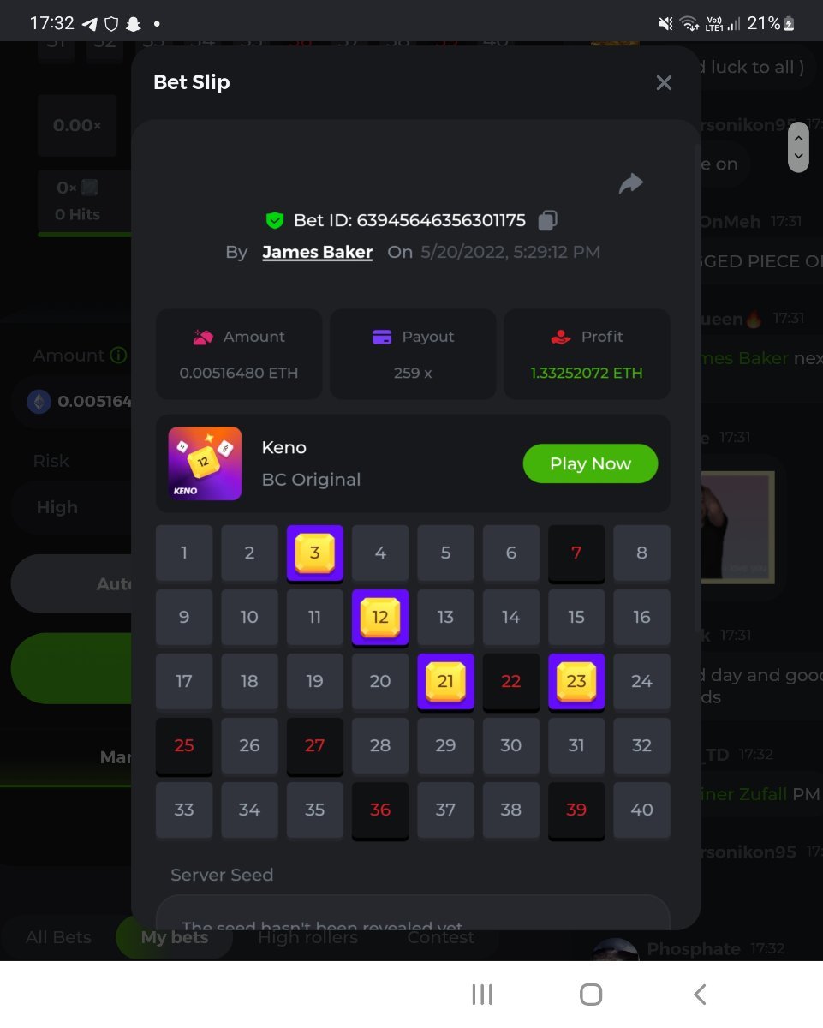Open James Baker's profile link

click(x=317, y=252)
